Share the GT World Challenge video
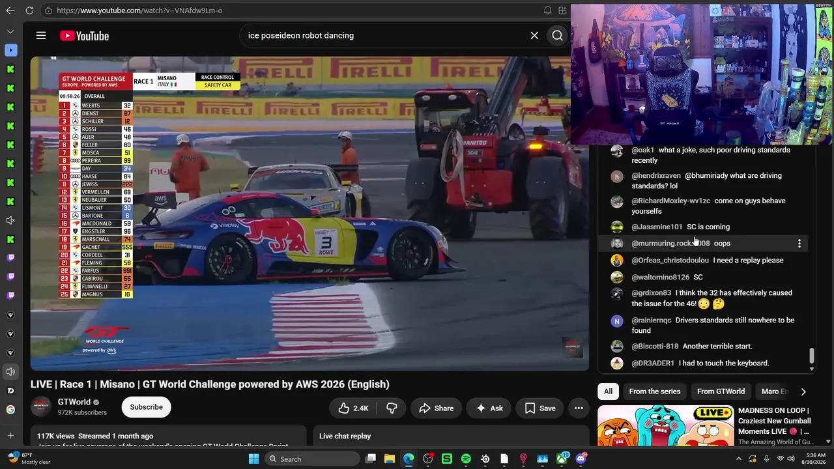The image size is (834, 469). click(x=436, y=408)
